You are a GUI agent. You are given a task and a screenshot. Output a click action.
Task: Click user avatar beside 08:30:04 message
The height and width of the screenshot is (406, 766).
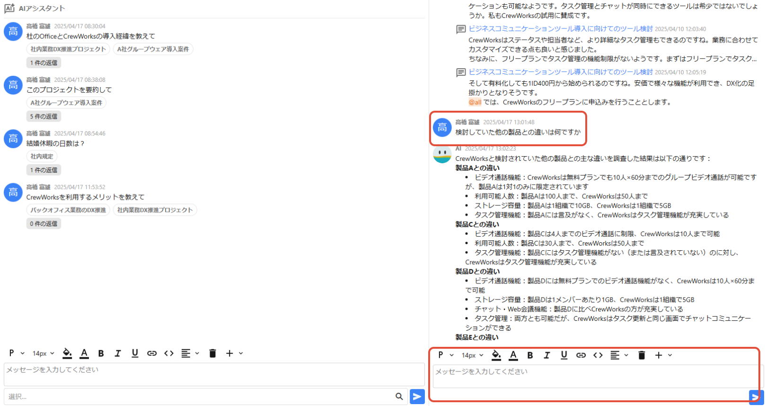(x=13, y=32)
